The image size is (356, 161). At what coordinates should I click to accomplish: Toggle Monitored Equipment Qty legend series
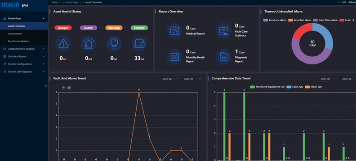[x=267, y=87]
